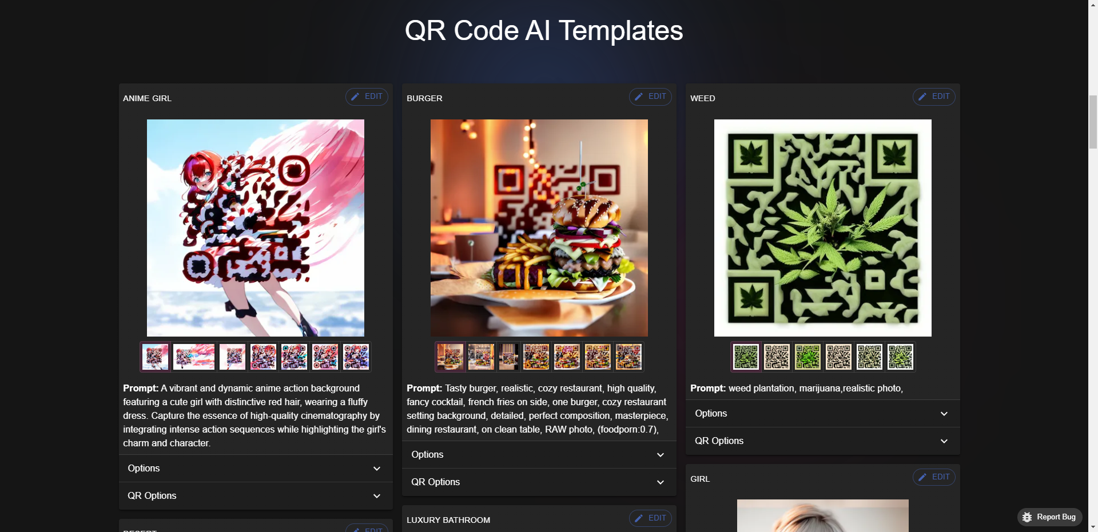Click the EDIT button on Luxury Bathroom card
Image resolution: width=1098 pixels, height=532 pixels.
click(x=650, y=518)
